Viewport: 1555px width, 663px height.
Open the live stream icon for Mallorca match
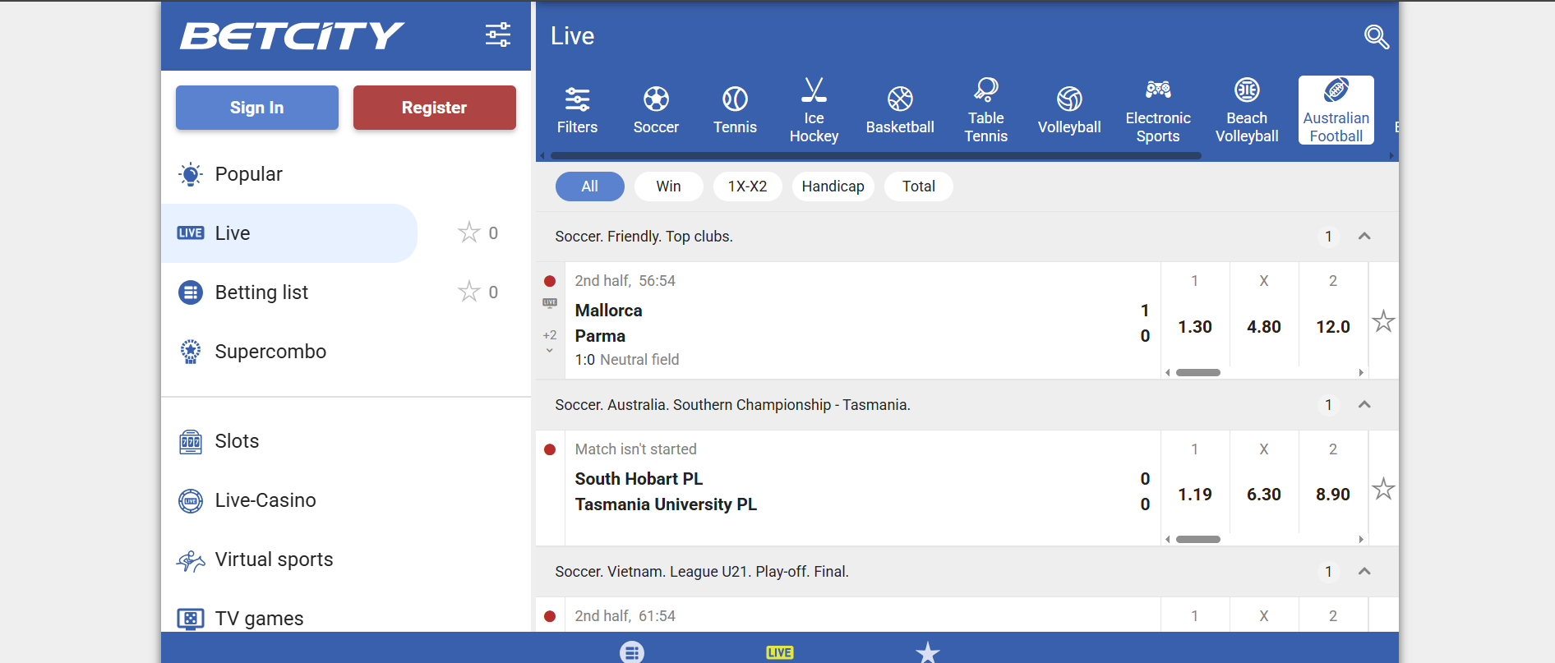550,302
